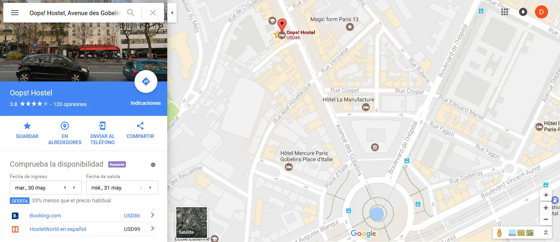Click the HostelWorld logo icon
Image resolution: width=560 pixels, height=242 pixels.
15,229
